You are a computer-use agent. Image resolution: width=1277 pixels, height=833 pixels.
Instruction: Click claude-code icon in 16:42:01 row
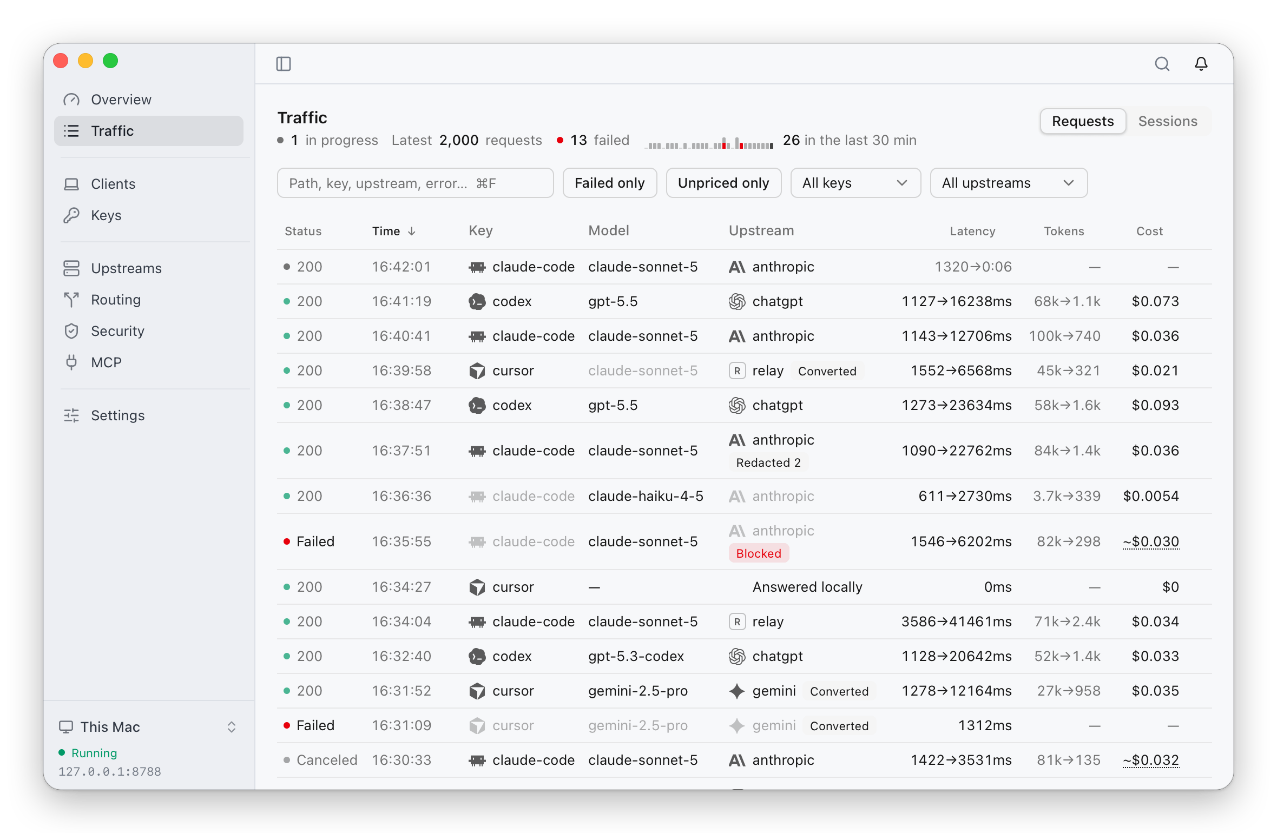coord(477,267)
